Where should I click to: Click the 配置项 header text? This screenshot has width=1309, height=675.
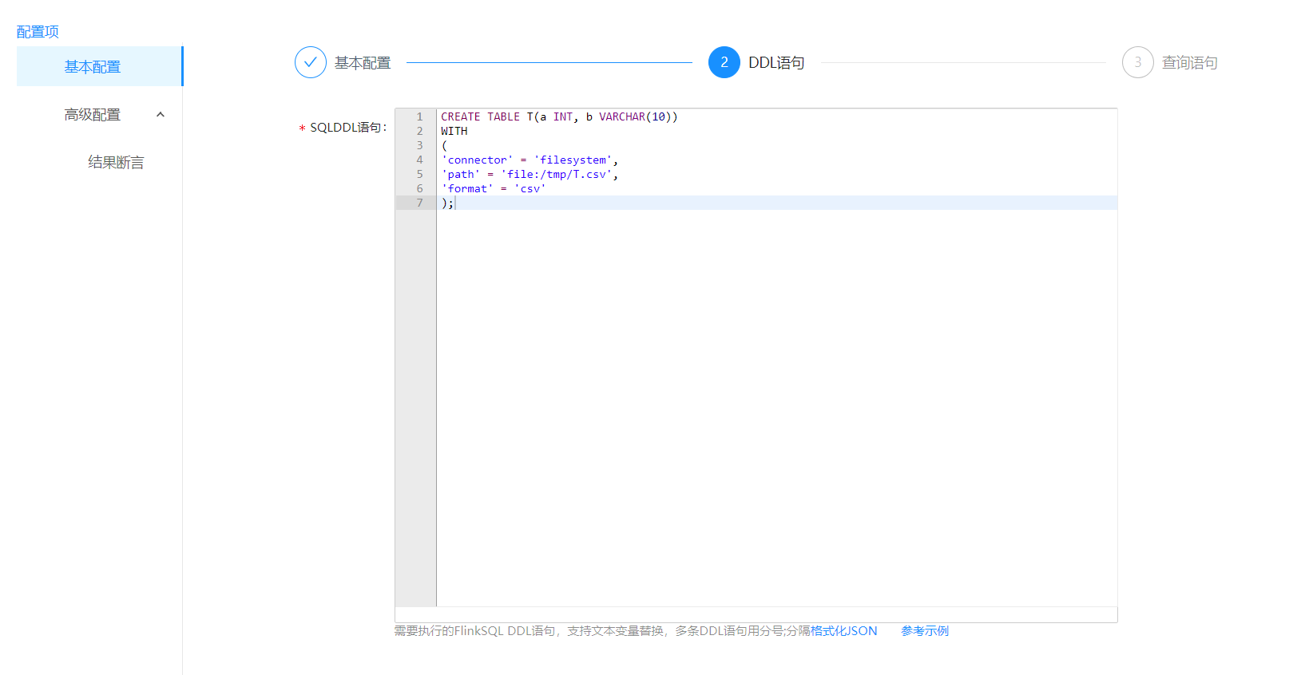[38, 32]
